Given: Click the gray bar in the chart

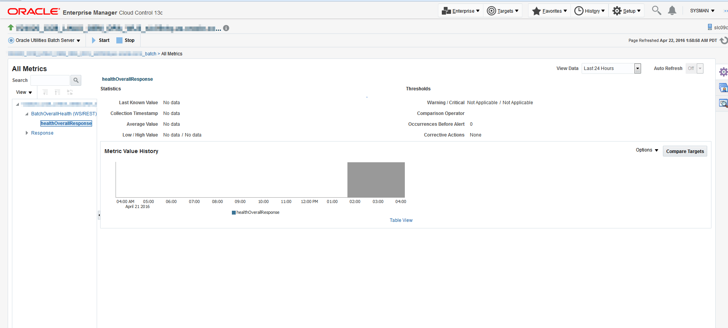Looking at the screenshot, I should (376, 180).
